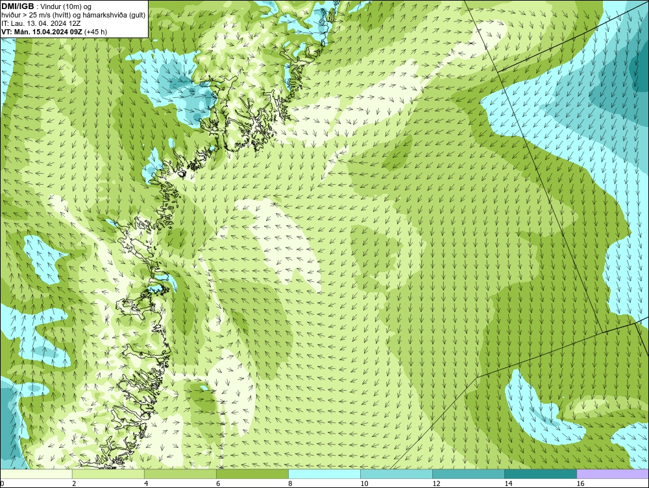
Task: Click the '6' scale label
Action: tap(218, 483)
